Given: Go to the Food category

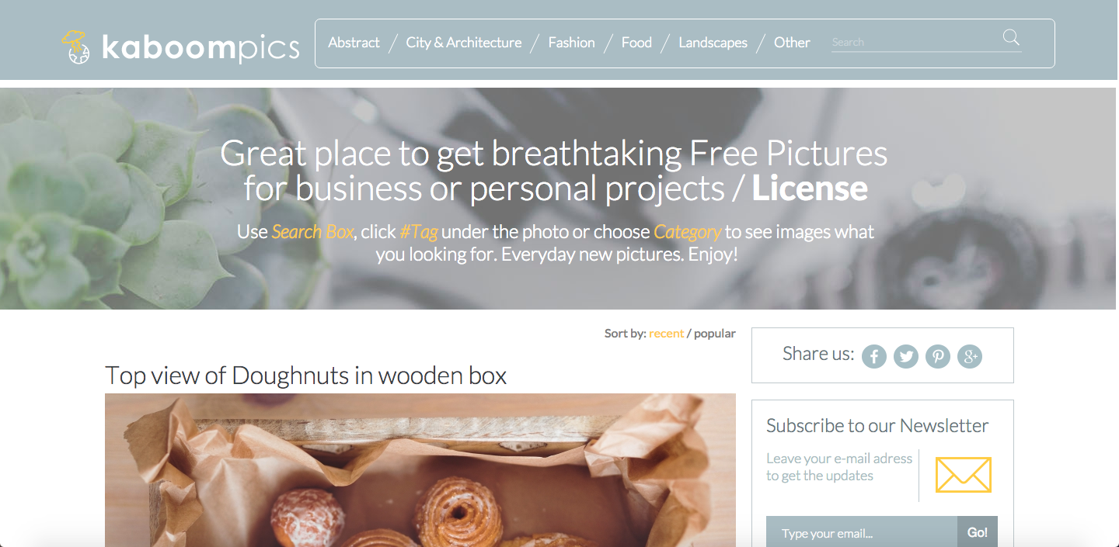Looking at the screenshot, I should pyautogui.click(x=636, y=43).
